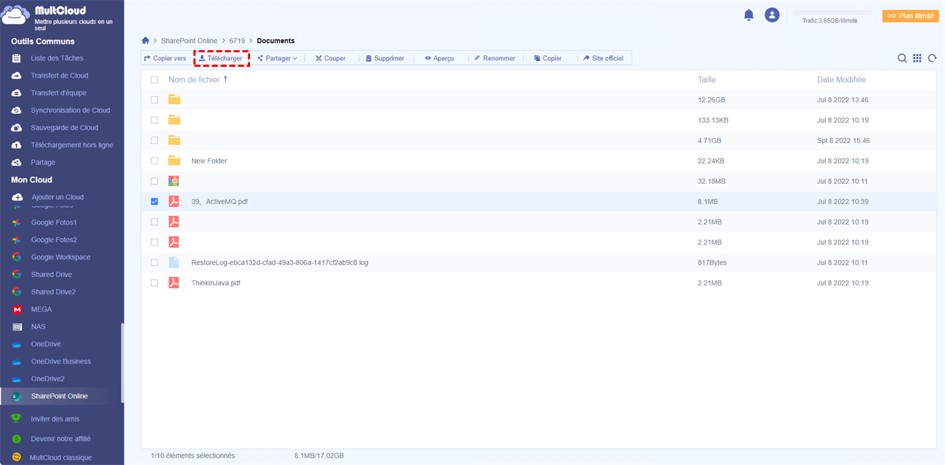Select OneDrive Business cloud
Screen dimensions: 945x465
[61, 362]
